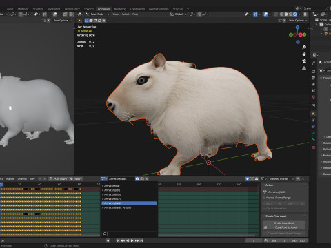Open the Output properties tab
Viewport: 331px width, 248px height.
click(x=313, y=78)
